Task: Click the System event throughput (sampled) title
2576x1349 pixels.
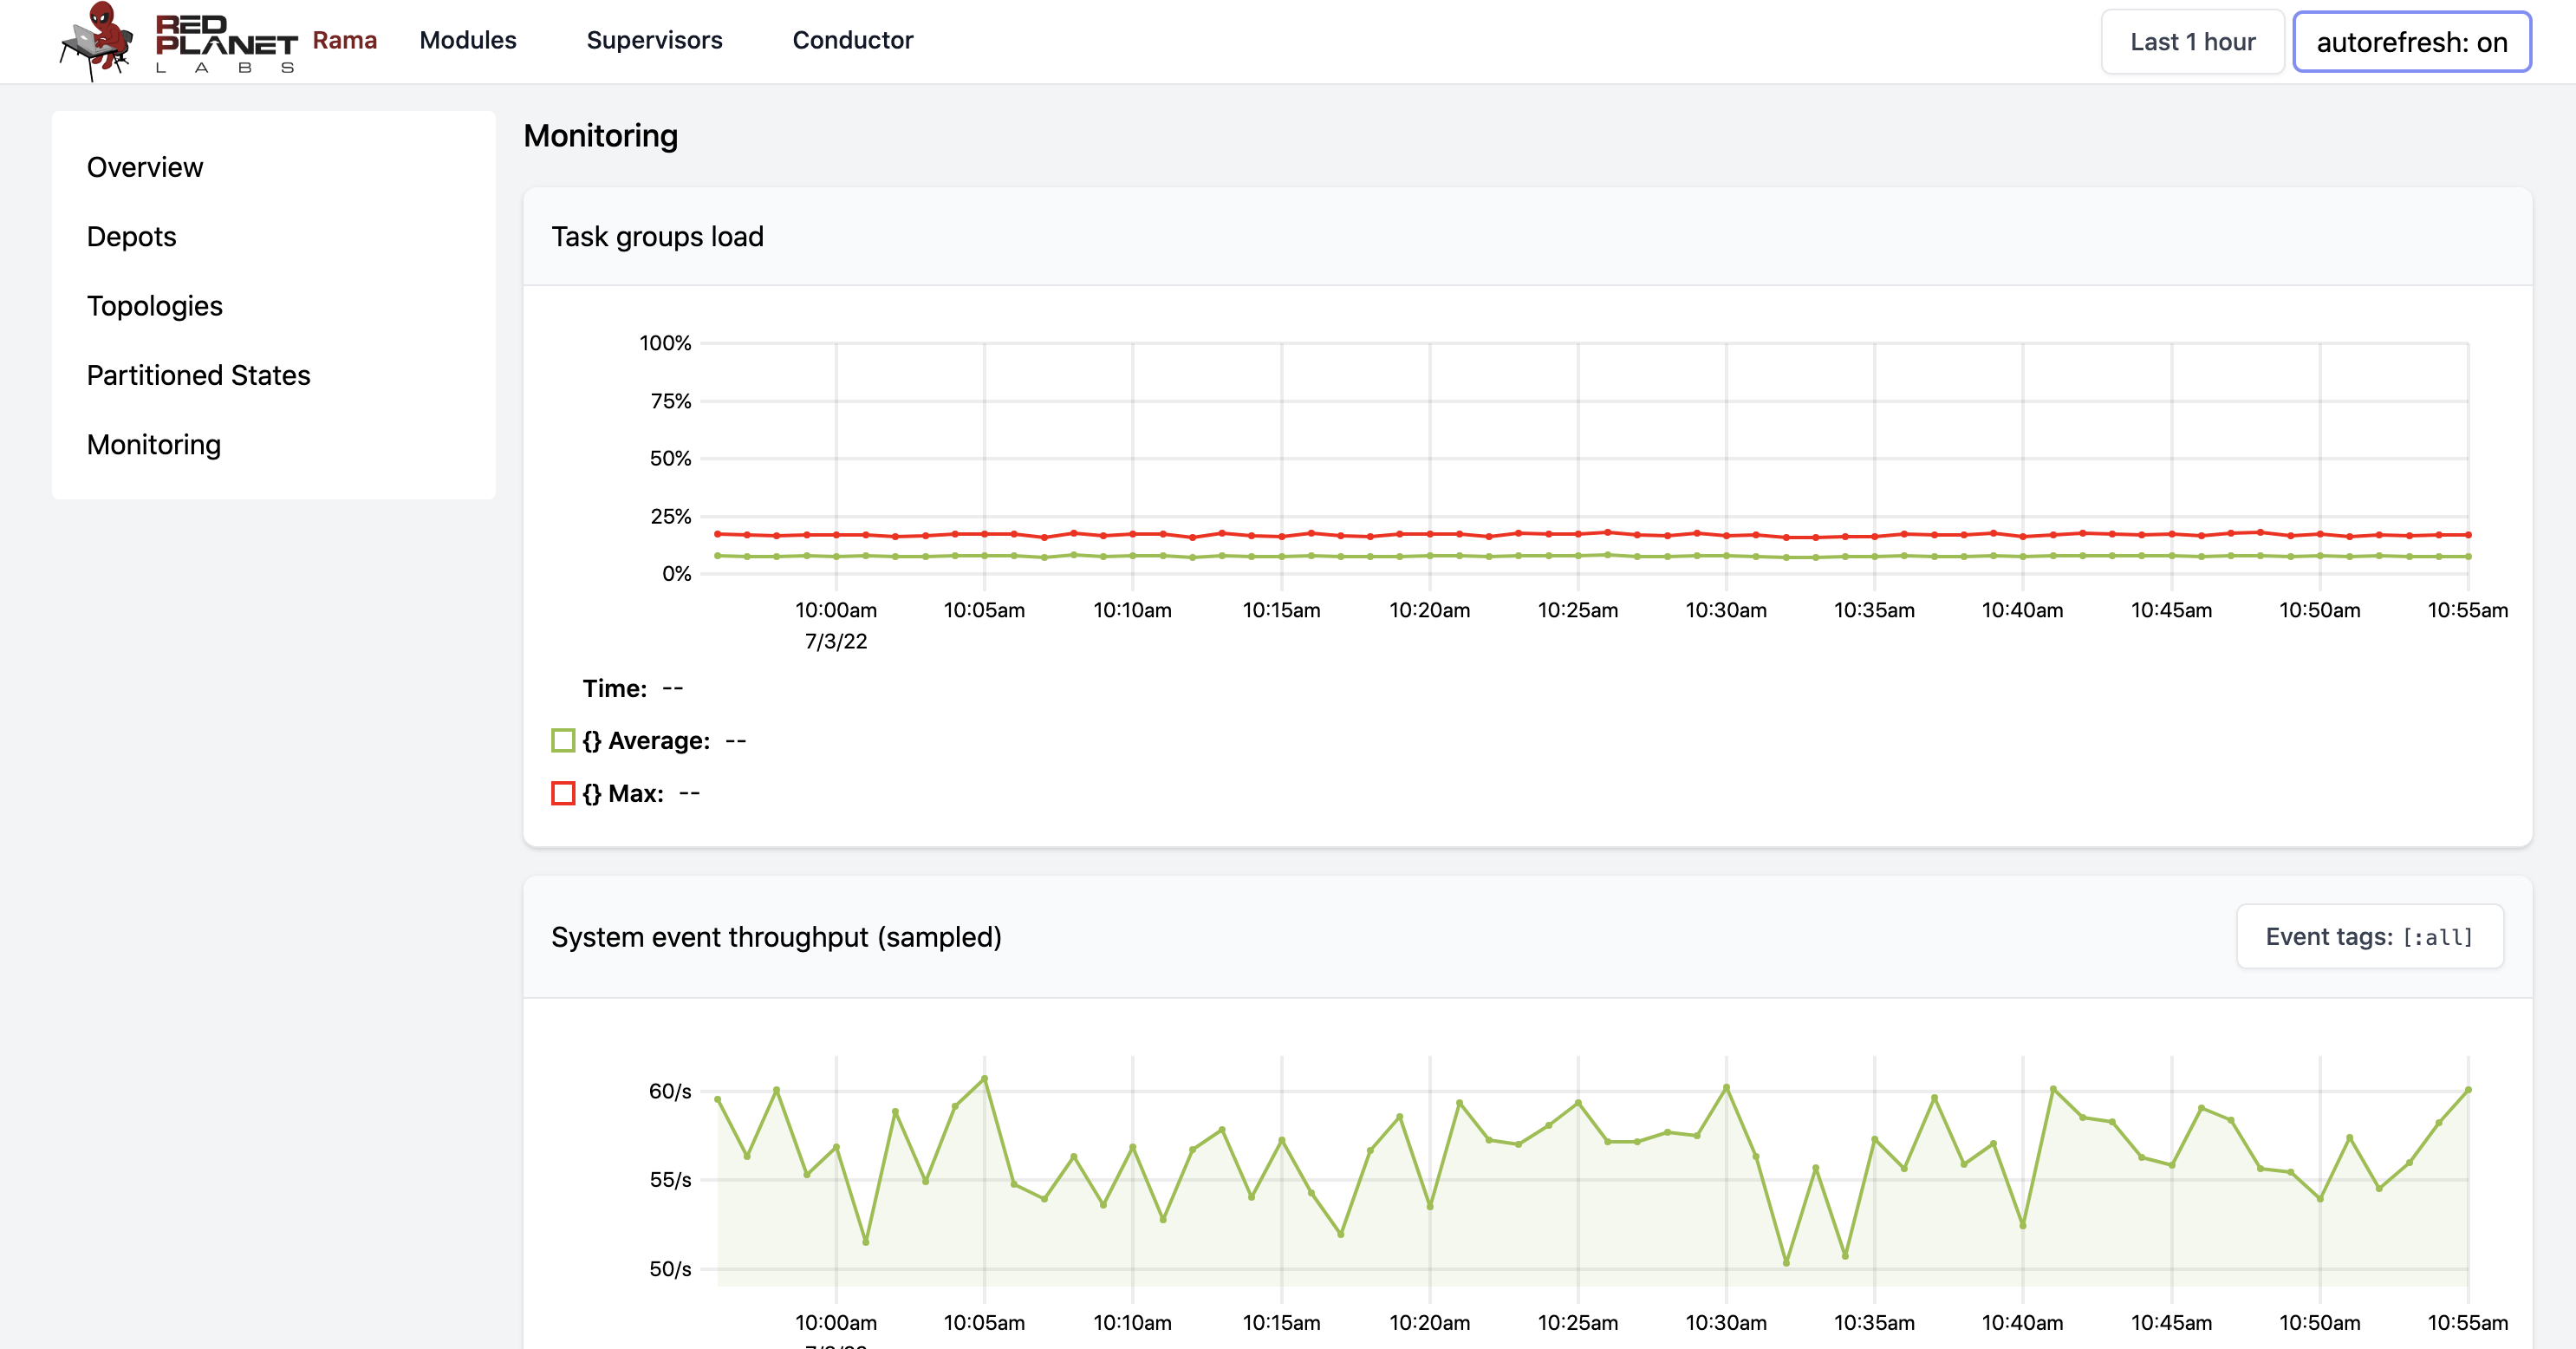Action: point(776,937)
